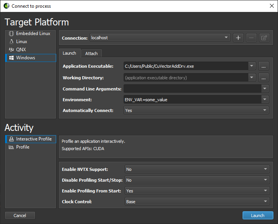The width and height of the screenshot is (278, 224).
Task: Click the remove connection minus icon
Action: pyautogui.click(x=251, y=38)
